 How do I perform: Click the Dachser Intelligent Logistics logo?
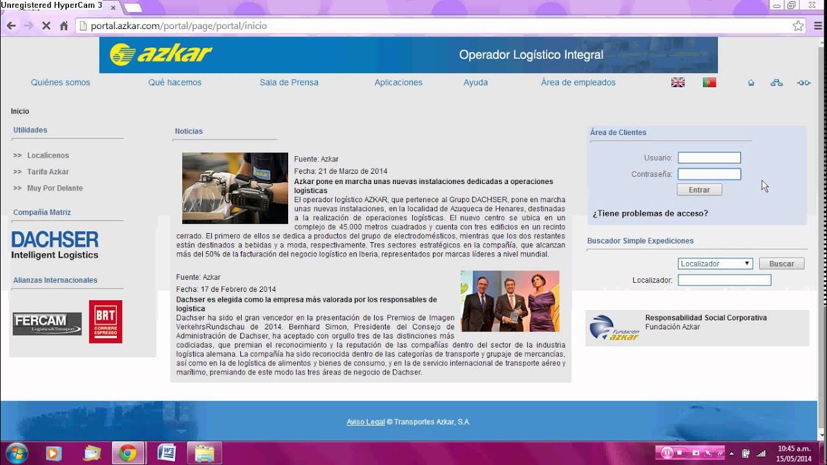pos(55,245)
